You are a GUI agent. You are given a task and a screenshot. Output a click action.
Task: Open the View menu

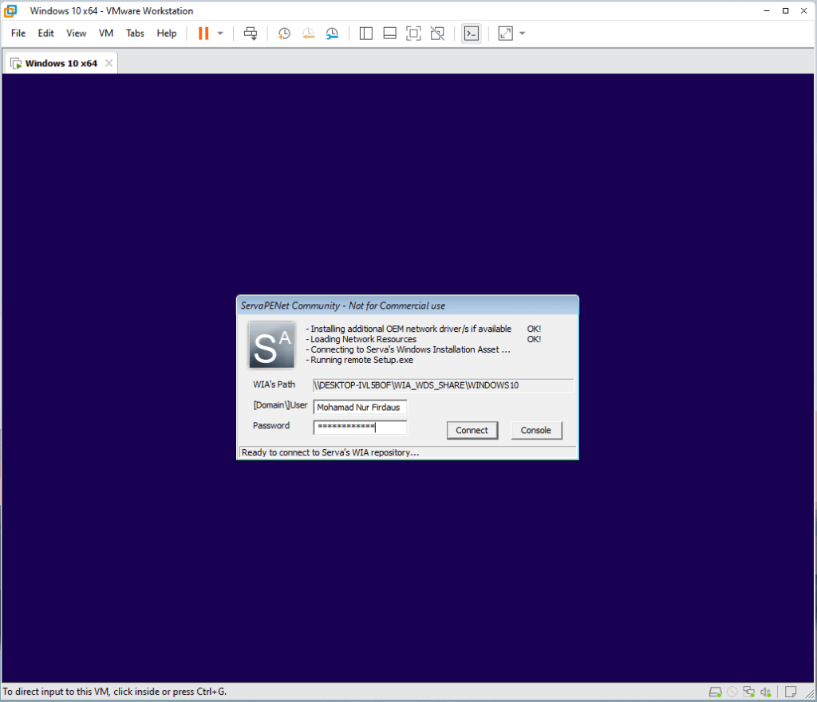76,34
